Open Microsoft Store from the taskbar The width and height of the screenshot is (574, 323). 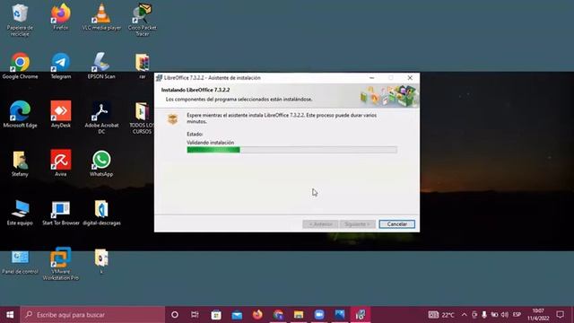point(216,315)
